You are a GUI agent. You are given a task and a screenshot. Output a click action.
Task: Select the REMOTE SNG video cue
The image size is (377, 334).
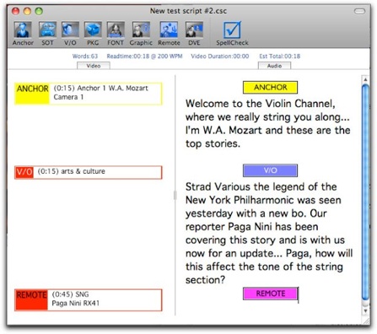pyautogui.click(x=89, y=300)
